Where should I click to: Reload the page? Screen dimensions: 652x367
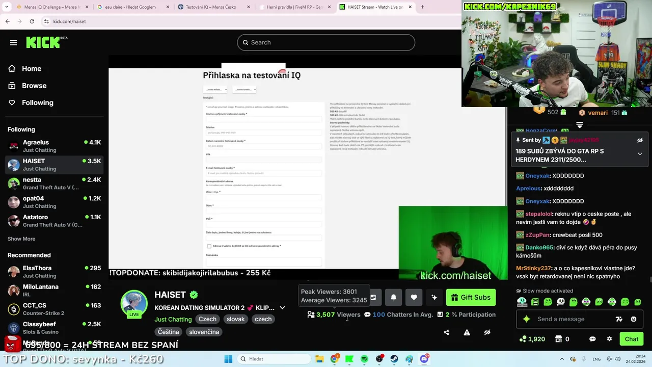coord(32,21)
